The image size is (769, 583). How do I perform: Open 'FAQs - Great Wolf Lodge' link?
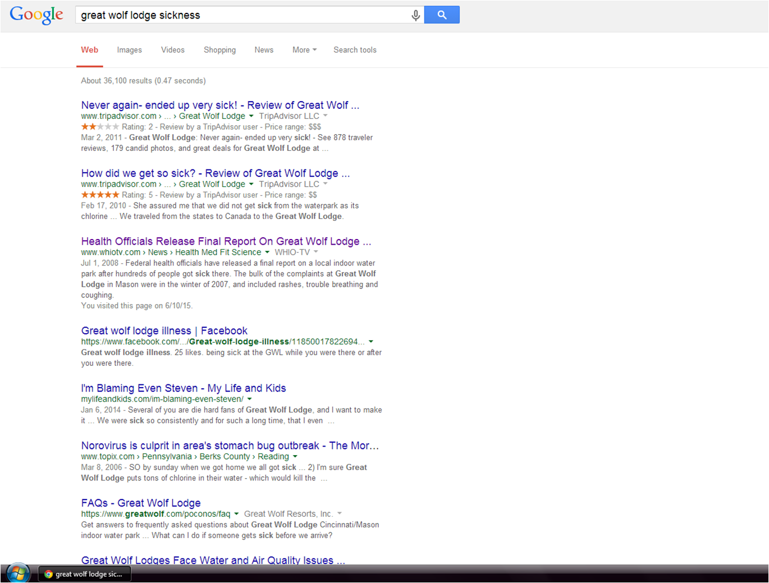pos(141,503)
